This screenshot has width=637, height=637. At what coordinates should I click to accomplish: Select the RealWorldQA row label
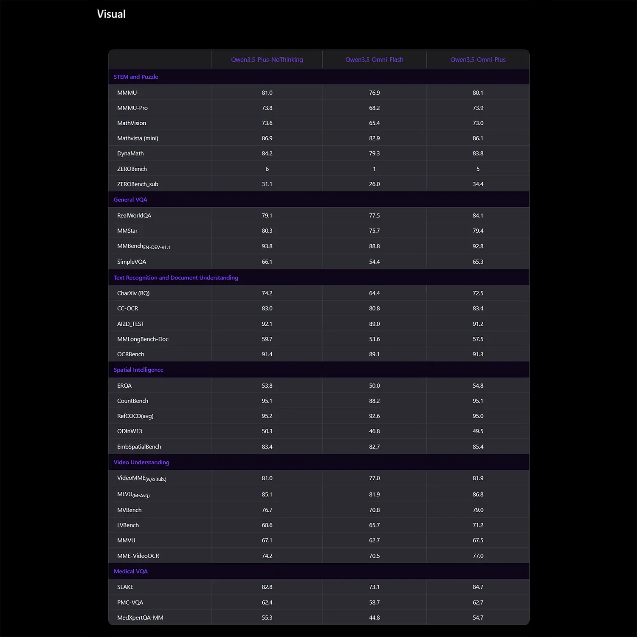point(134,215)
